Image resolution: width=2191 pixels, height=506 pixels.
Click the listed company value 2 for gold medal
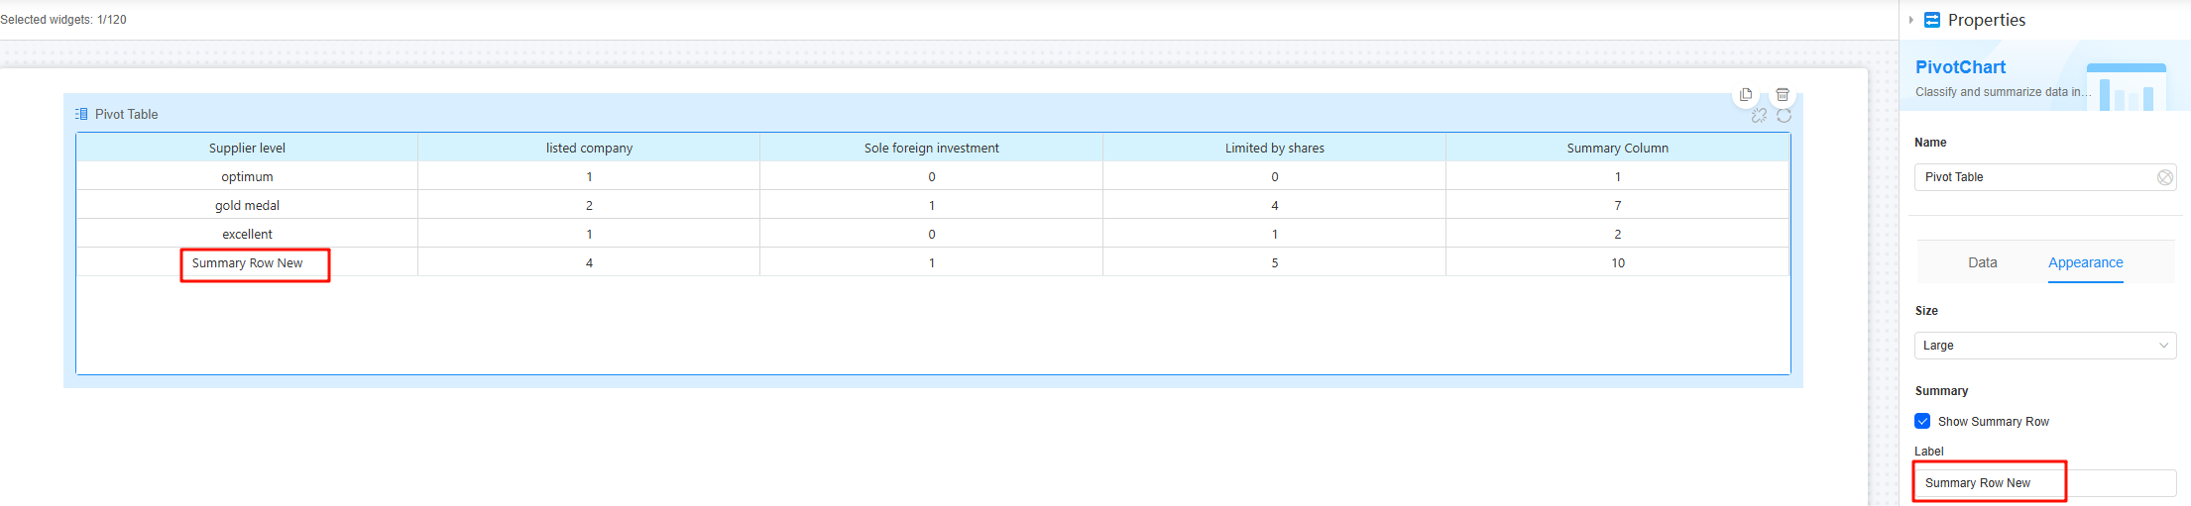click(589, 205)
